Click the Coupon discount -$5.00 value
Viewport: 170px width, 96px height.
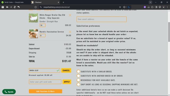[x=68, y=48]
